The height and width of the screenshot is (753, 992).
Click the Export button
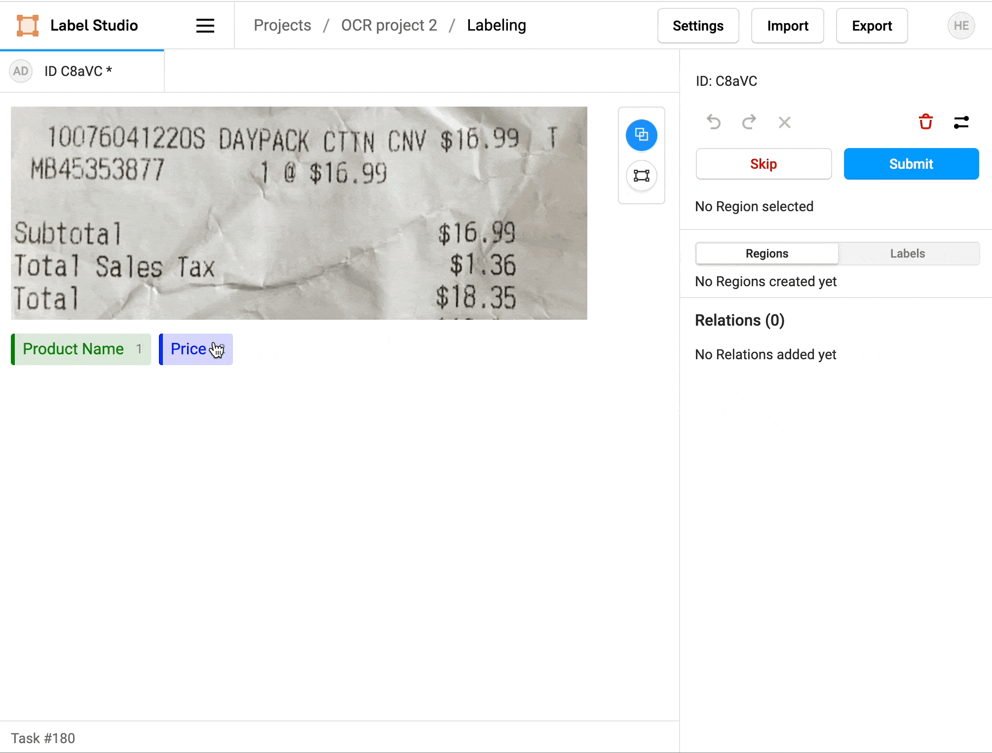tap(872, 26)
